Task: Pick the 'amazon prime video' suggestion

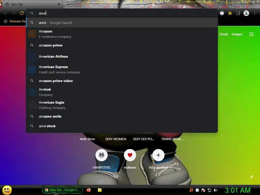Action: pos(122,81)
